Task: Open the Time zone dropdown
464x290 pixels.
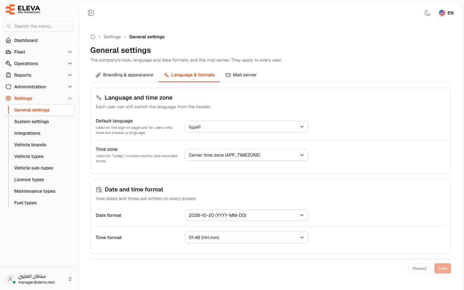Action: point(247,155)
